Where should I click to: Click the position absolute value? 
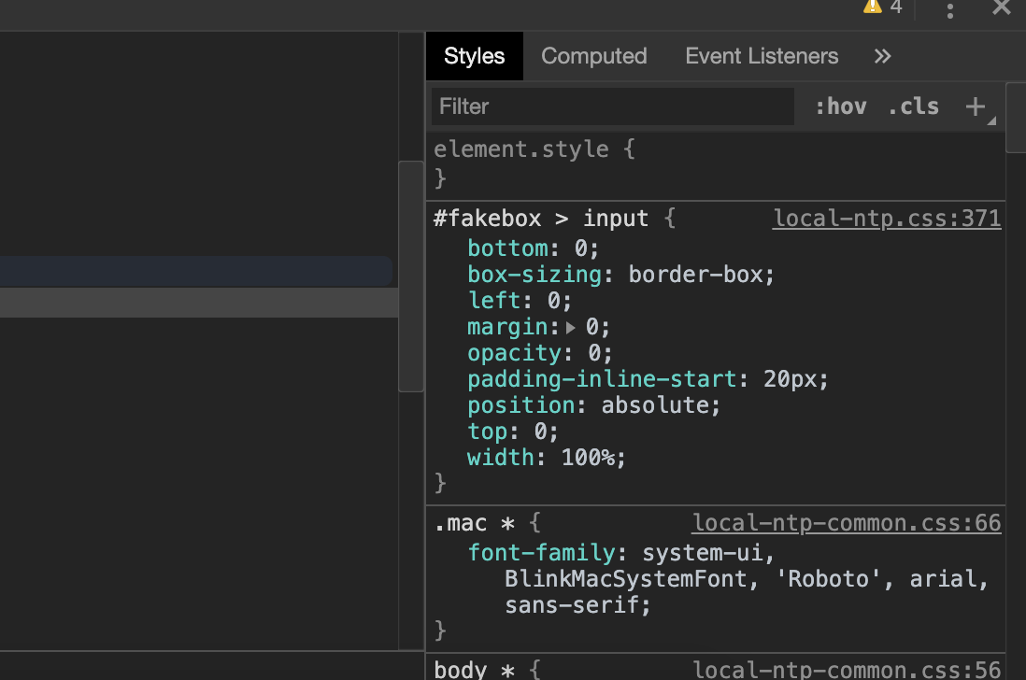(660, 405)
